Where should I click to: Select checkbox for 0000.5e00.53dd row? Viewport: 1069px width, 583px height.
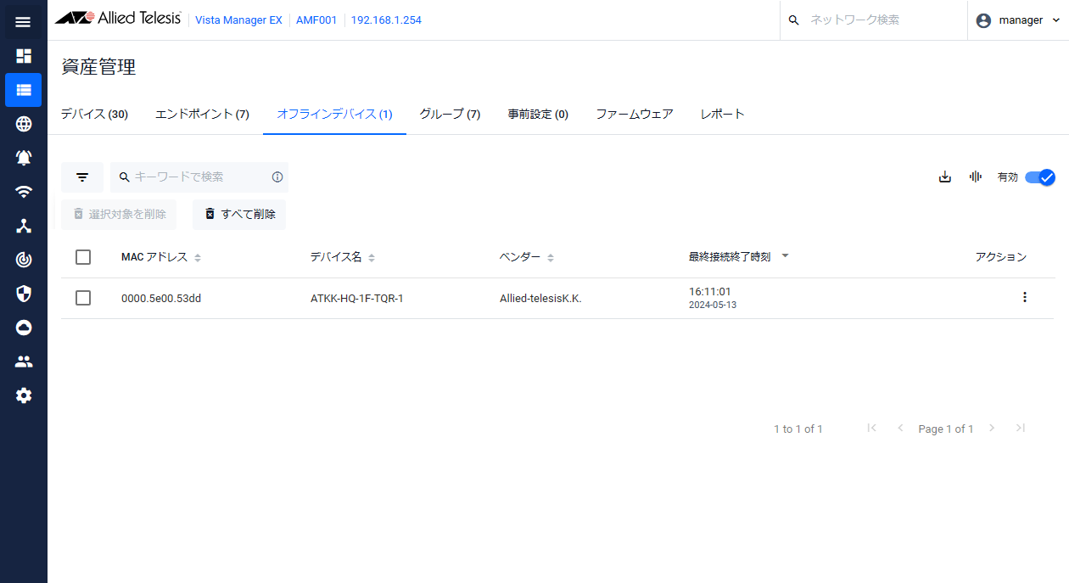coord(83,298)
